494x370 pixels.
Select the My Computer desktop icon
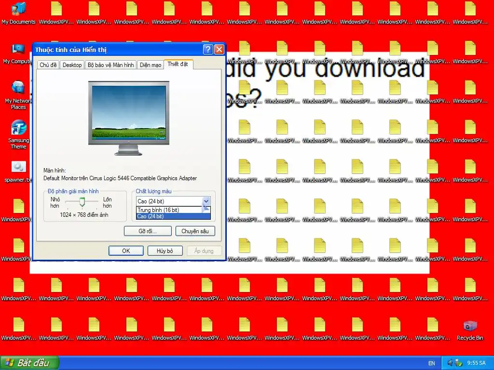pos(18,53)
